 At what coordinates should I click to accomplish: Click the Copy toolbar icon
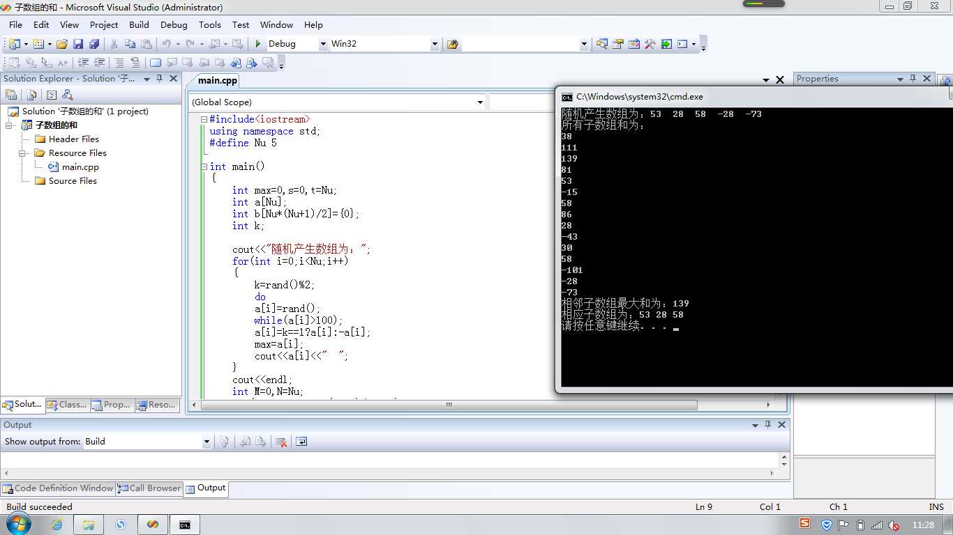(130, 44)
